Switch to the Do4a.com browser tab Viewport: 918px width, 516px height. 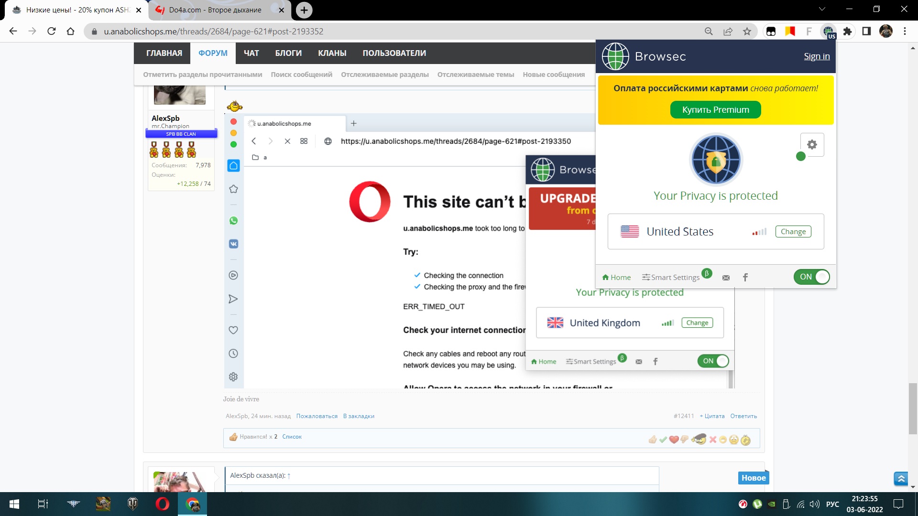pyautogui.click(x=215, y=10)
